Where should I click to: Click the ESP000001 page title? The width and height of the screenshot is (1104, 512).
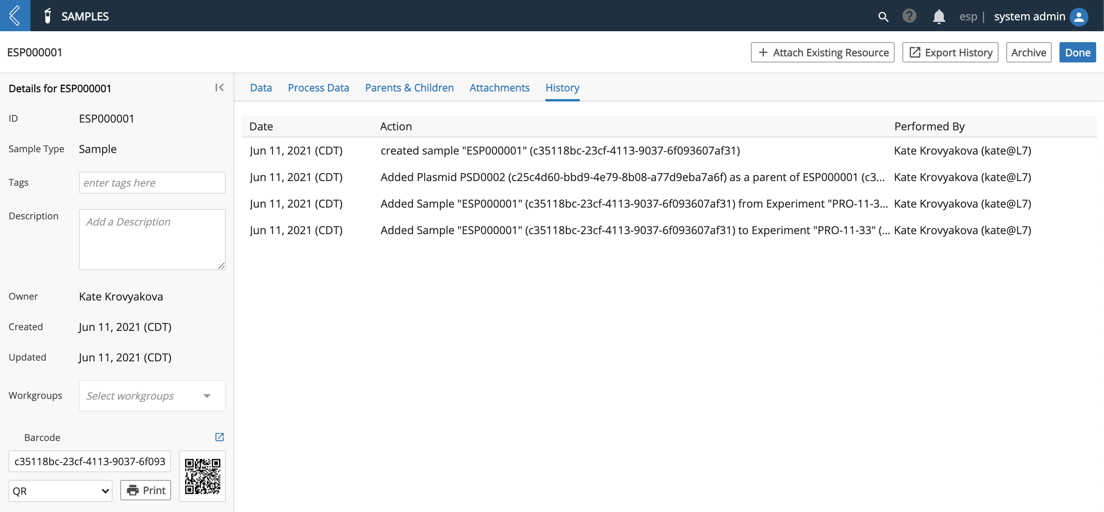[35, 52]
